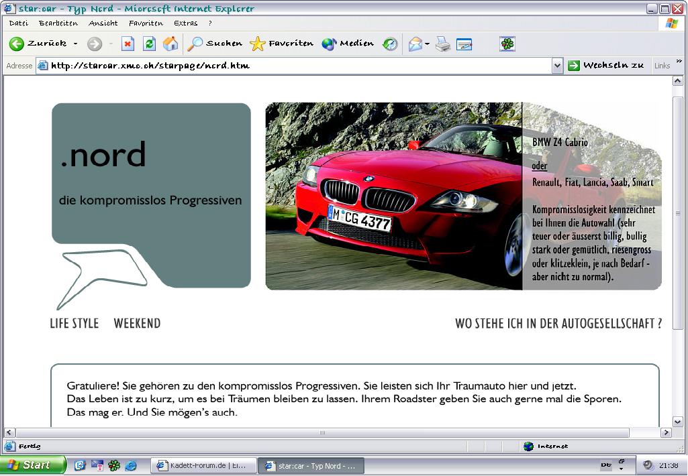688x476 pixels.
Task: Open the Extras menu
Action: 185,23
